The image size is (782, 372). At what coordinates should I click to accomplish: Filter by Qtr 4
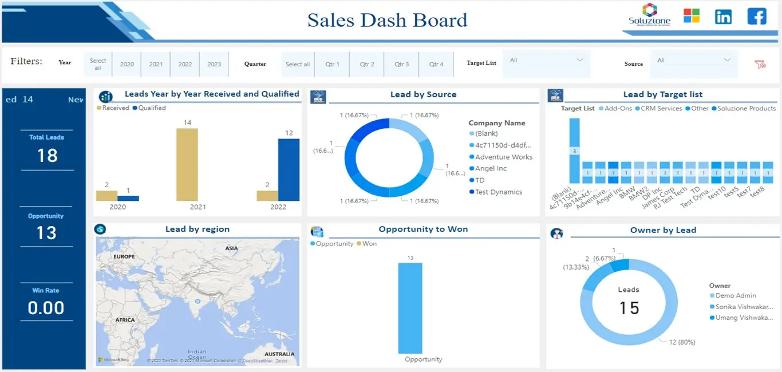[x=436, y=64]
